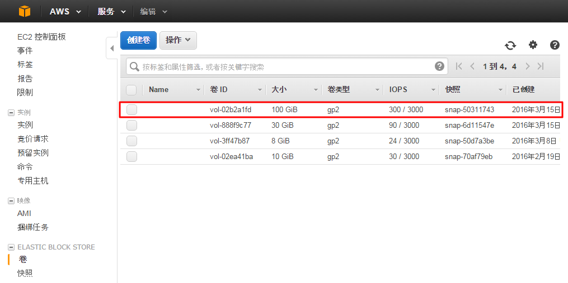Viewport: 568px width, 283px height.
Task: Click IOPS value 300 / 3000
Action: pos(406,110)
